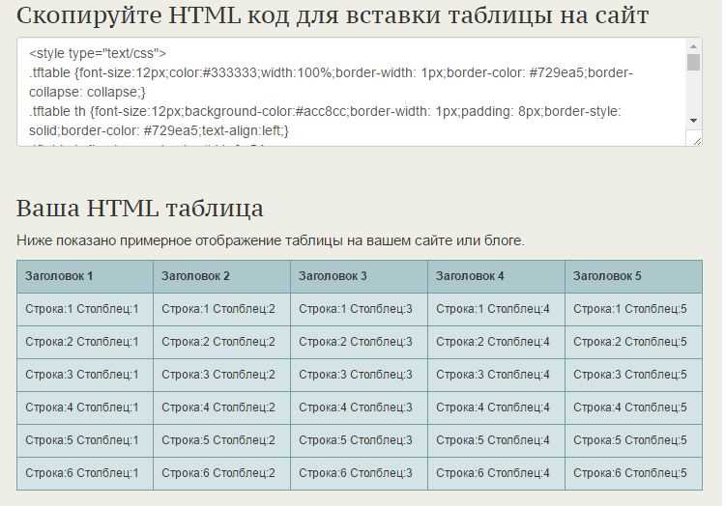Click cell 'Строка:1 Столбец:2'
The image size is (725, 506).
[x=222, y=309]
